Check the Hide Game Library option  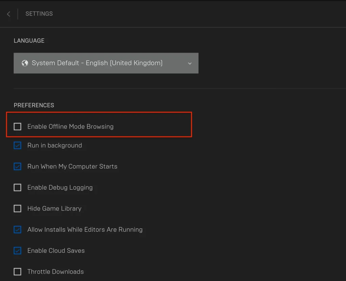tap(17, 208)
